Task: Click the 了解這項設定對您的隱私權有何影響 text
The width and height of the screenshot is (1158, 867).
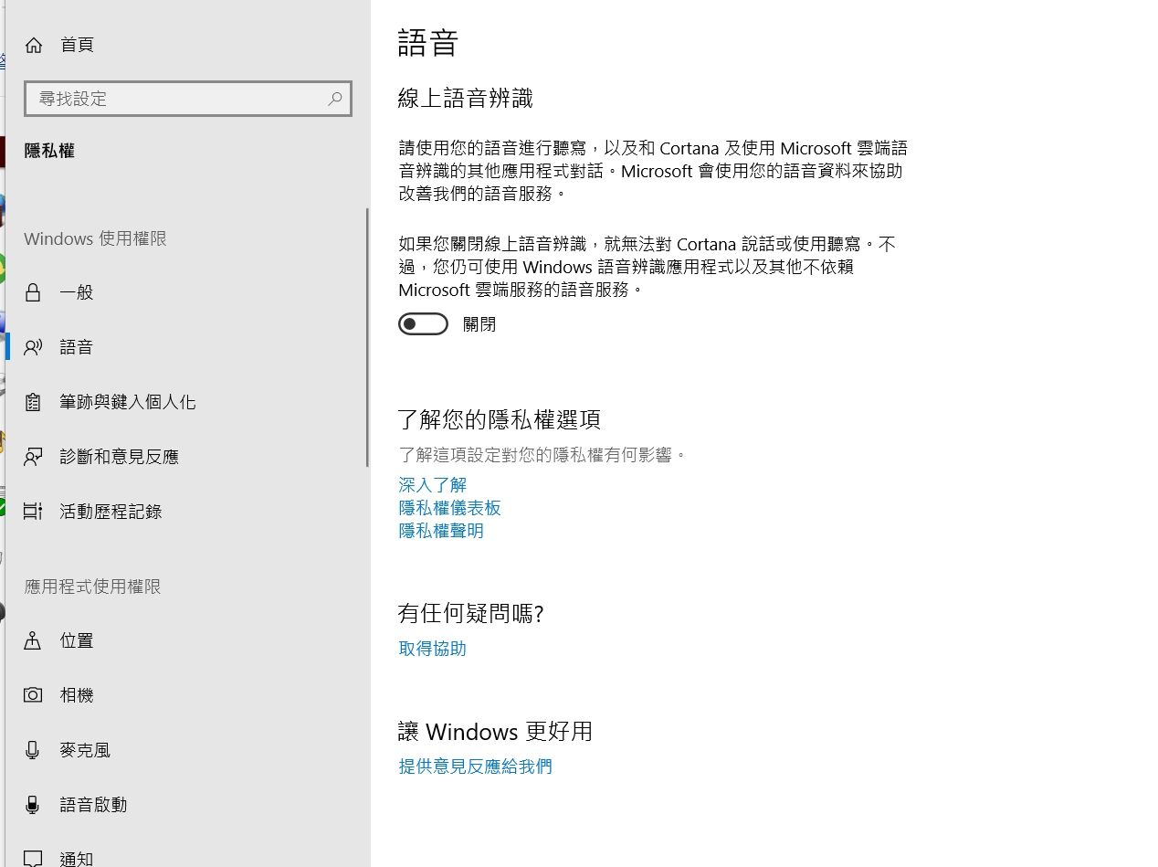Action: point(542,454)
